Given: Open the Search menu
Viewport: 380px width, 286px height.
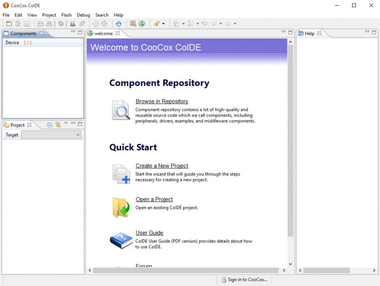Looking at the screenshot, I should [102, 15].
